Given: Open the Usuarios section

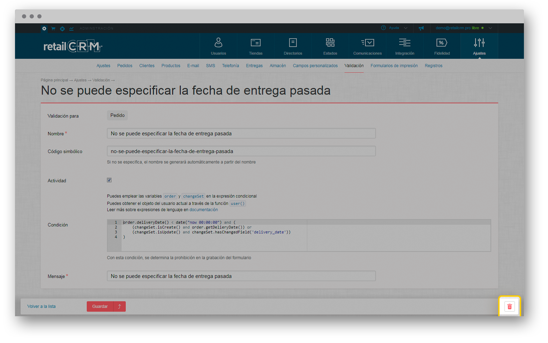Looking at the screenshot, I should point(218,46).
